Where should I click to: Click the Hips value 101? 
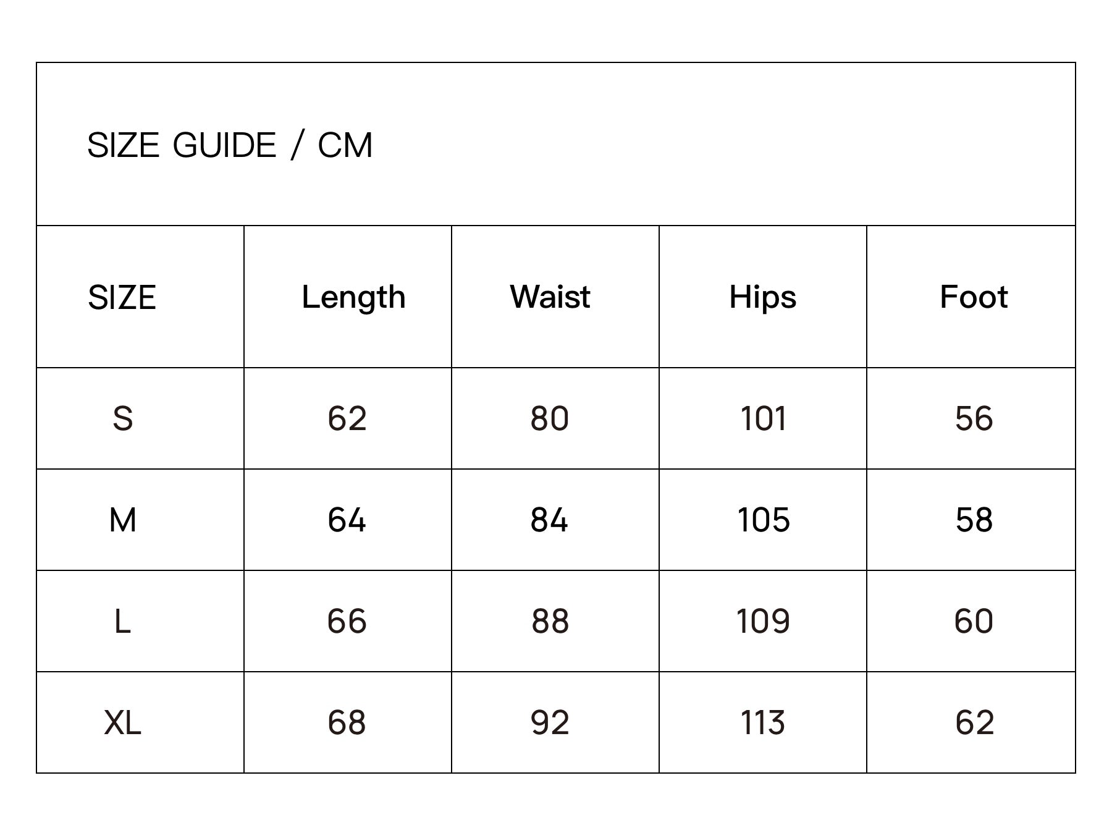(763, 418)
